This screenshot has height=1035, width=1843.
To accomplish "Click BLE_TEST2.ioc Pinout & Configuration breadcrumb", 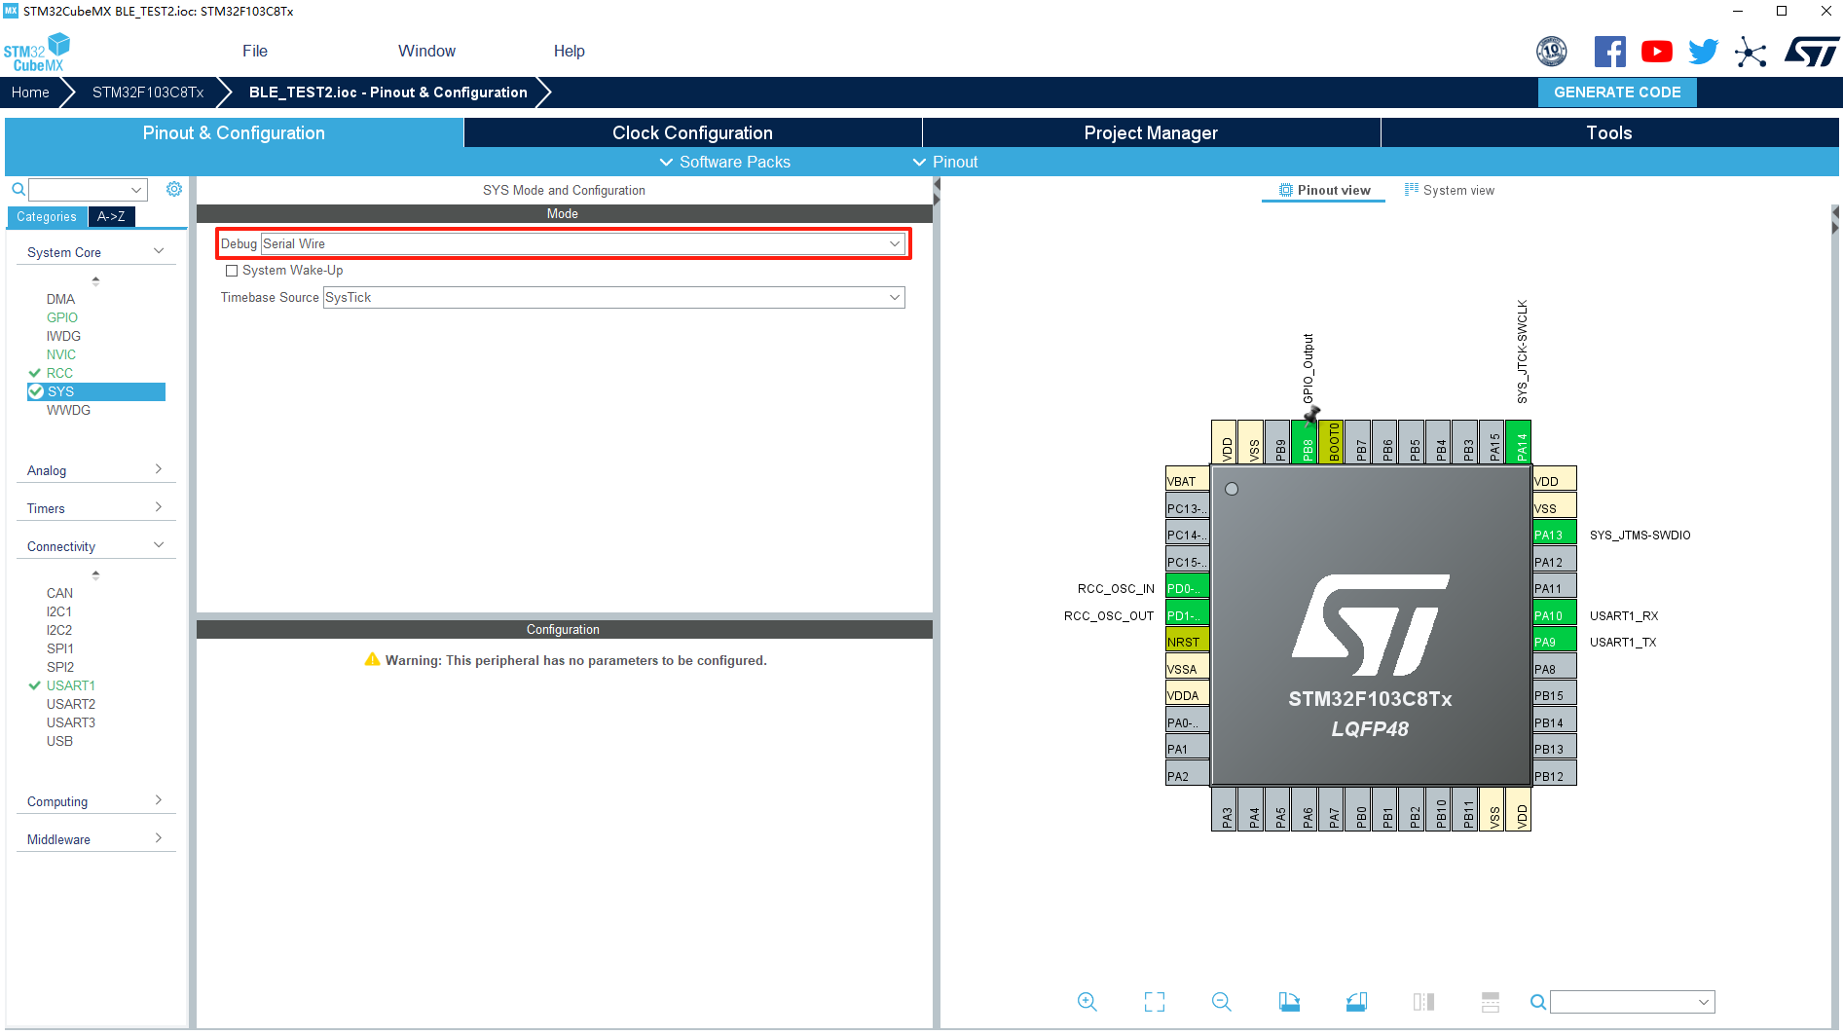I will click(387, 92).
